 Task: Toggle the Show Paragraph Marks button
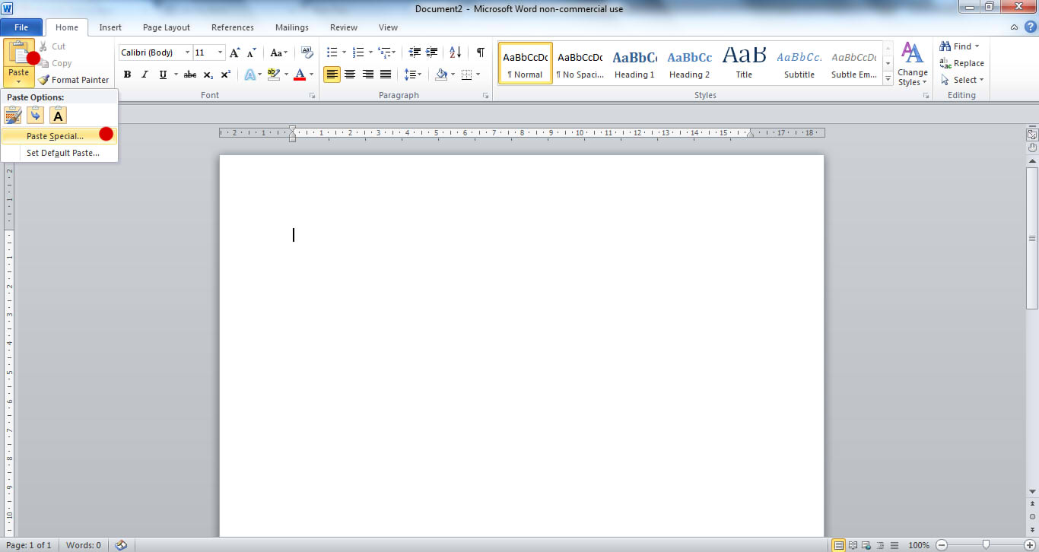tap(479, 52)
